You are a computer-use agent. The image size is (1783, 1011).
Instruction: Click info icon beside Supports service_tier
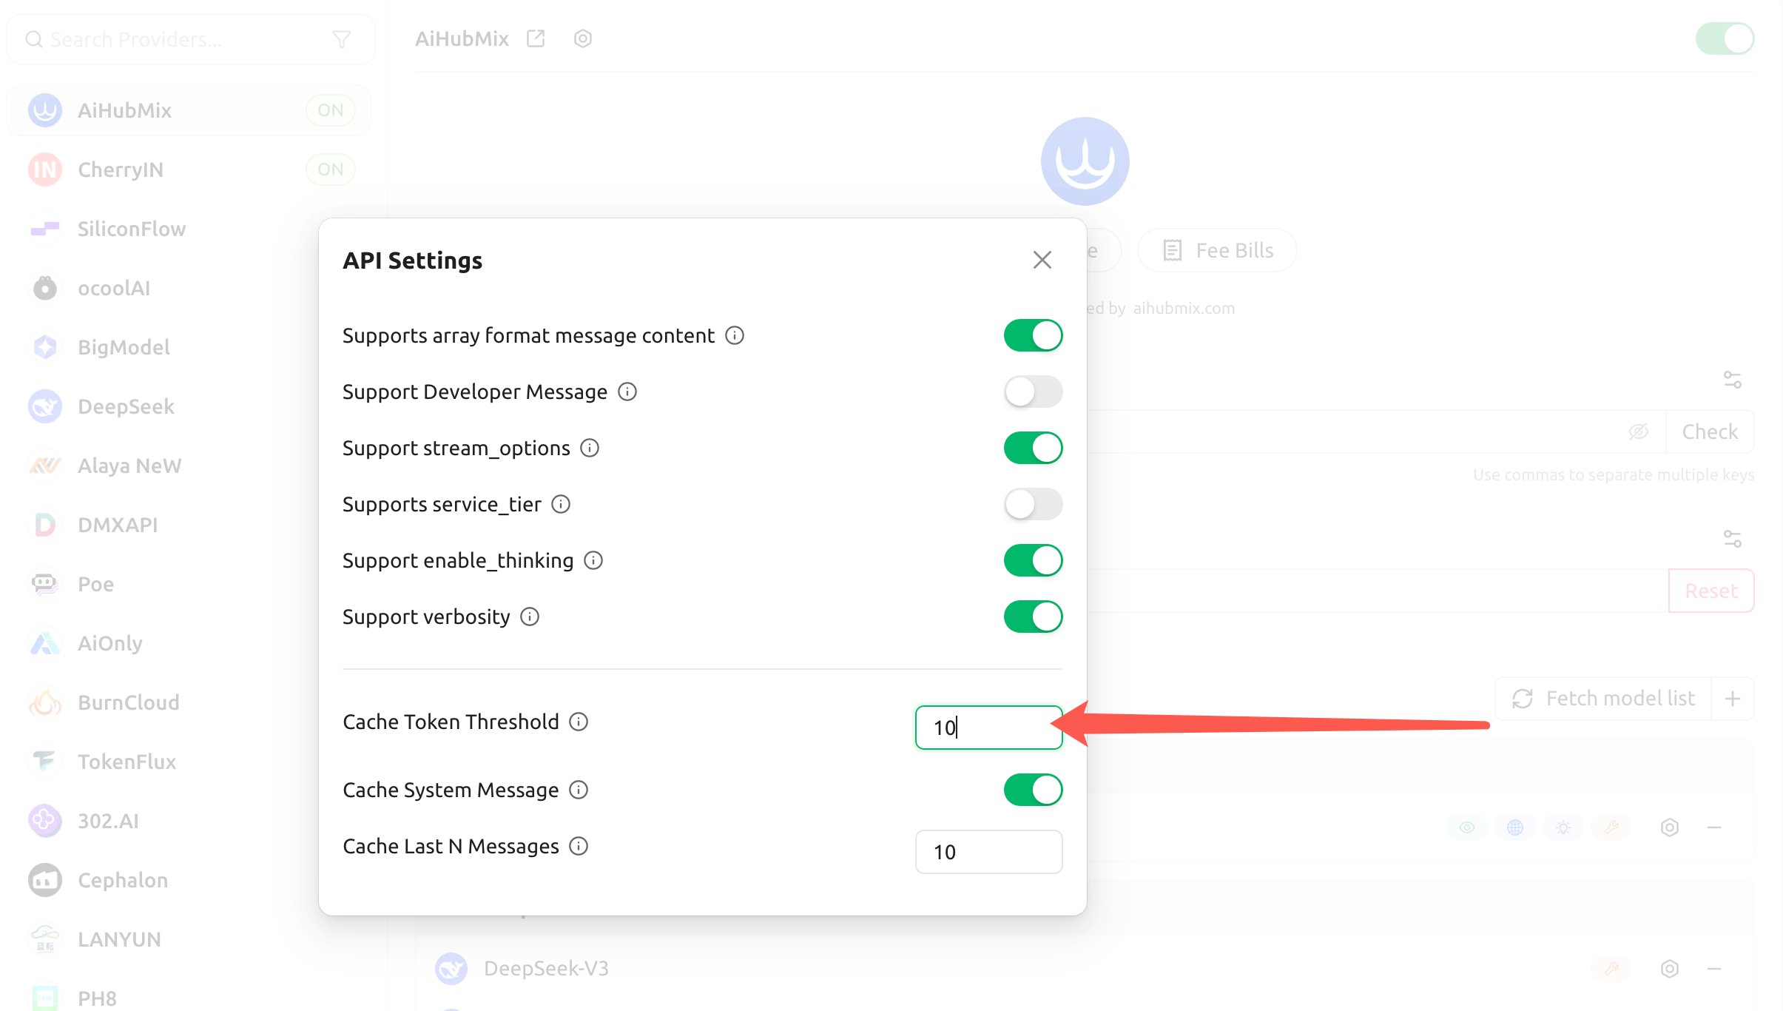point(561,504)
